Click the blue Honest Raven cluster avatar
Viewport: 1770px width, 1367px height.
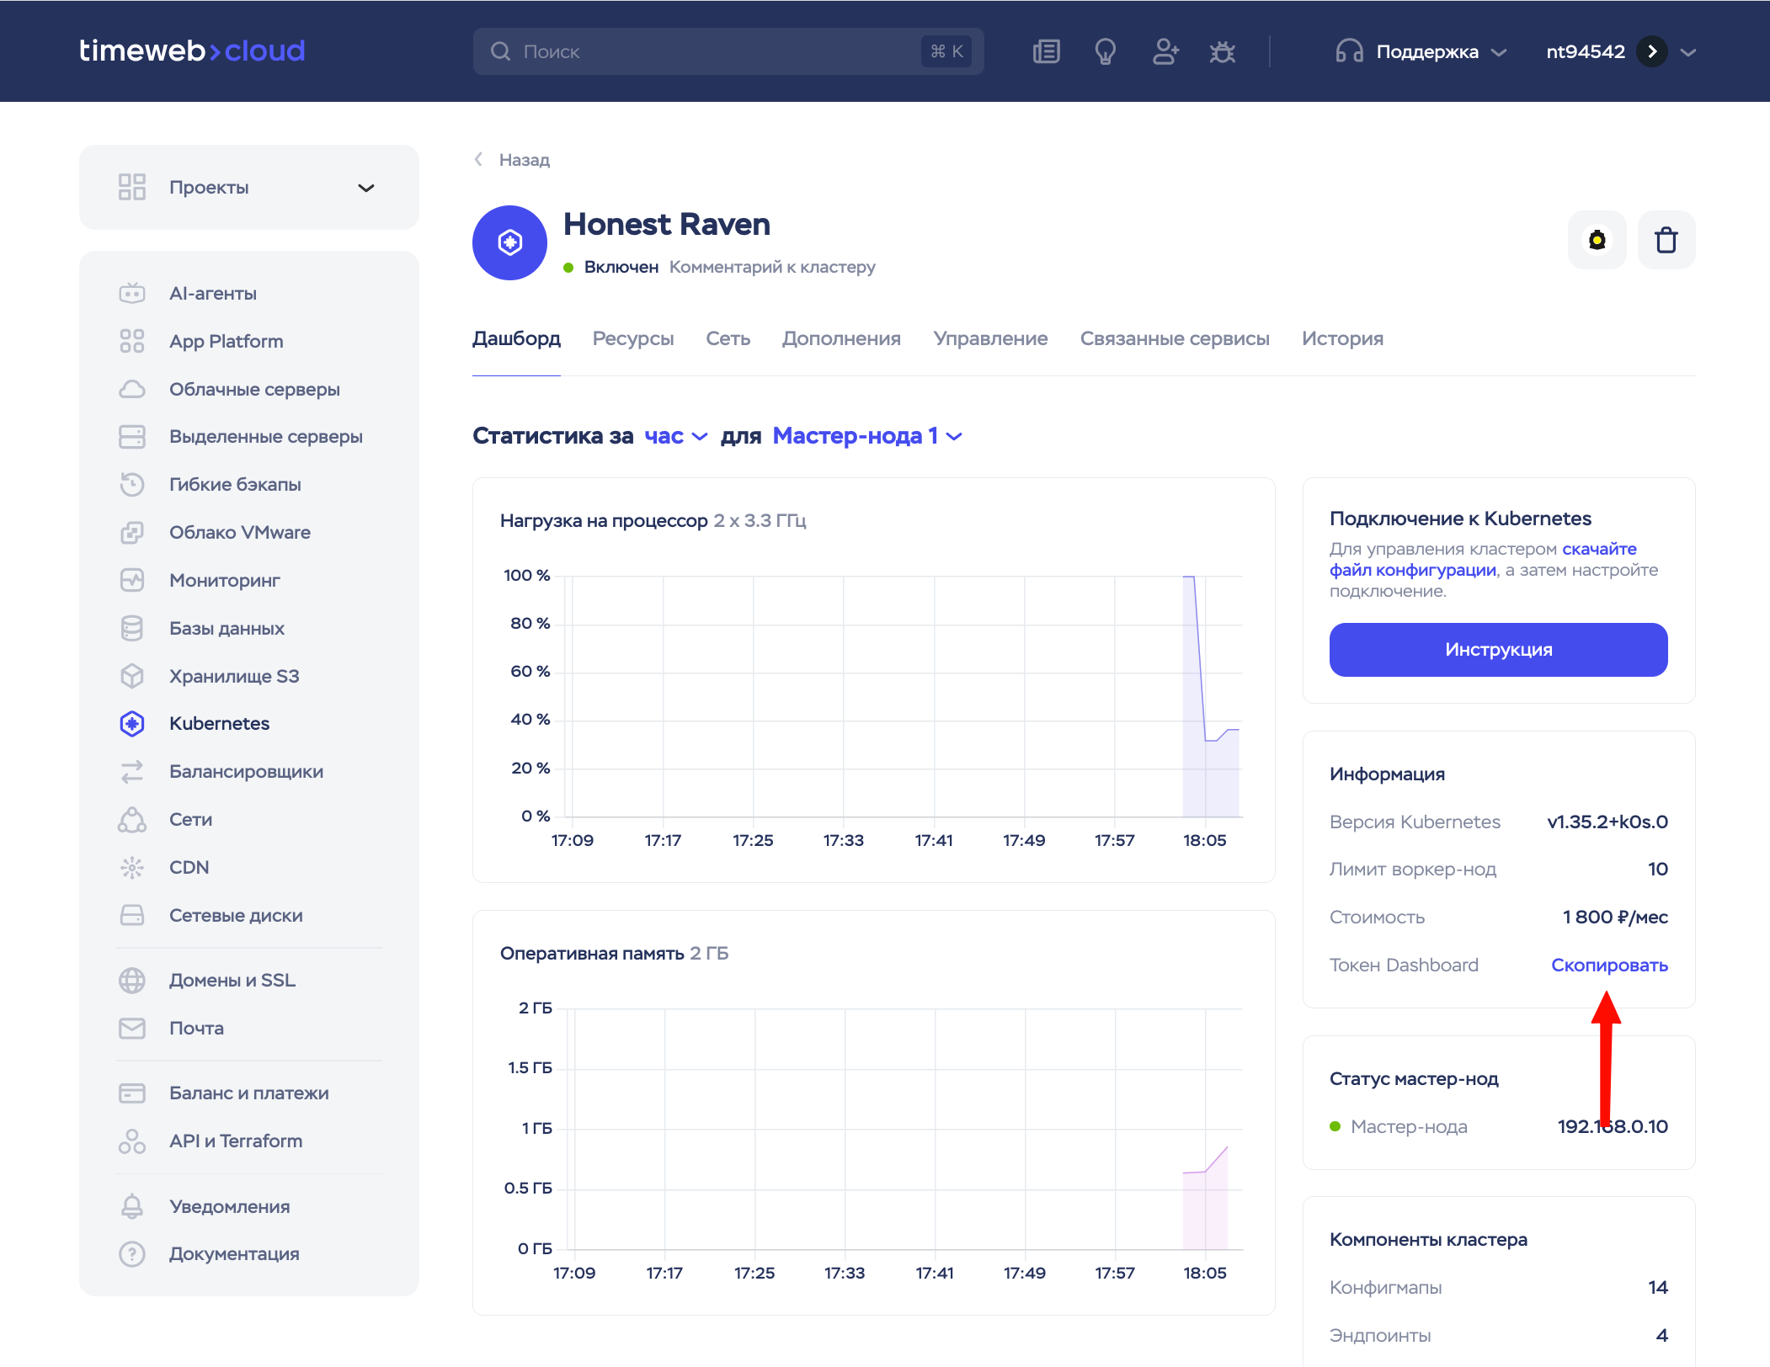point(509,243)
